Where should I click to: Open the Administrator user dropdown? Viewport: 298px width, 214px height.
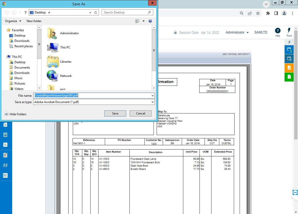[237, 32]
